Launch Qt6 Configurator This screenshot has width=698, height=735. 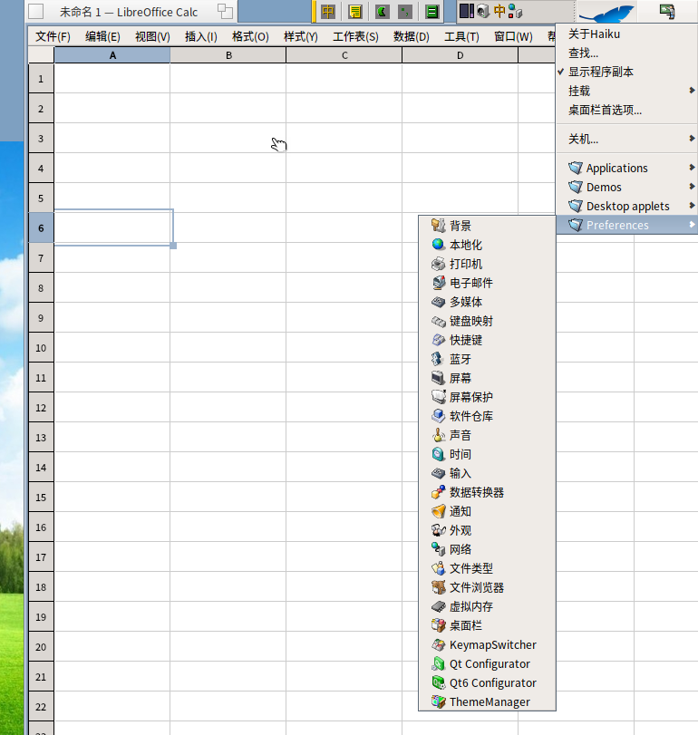pos(487,683)
